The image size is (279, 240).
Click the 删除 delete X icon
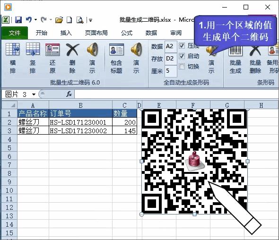pyautogui.click(x=72, y=50)
